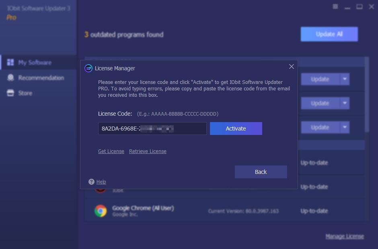
Task: Close the Software Updater window
Action: (372, 7)
